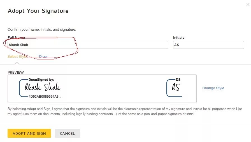Click the Change Style link
The width and height of the screenshot is (251, 142).
tap(213, 88)
